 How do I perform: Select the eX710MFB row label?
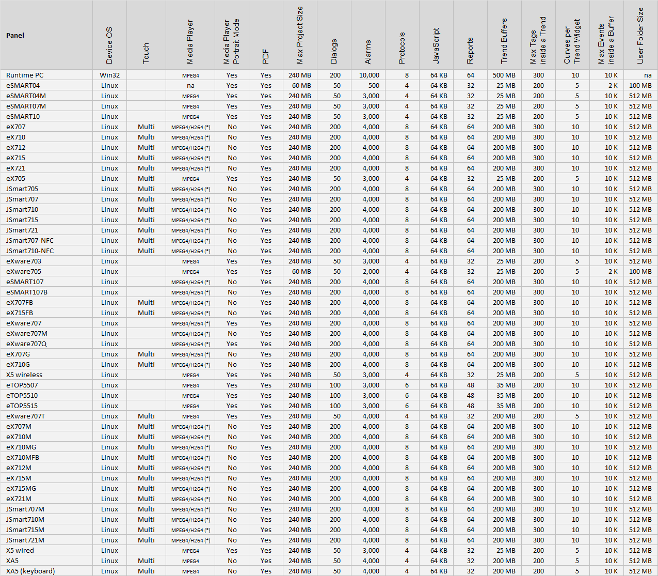[x=23, y=457]
